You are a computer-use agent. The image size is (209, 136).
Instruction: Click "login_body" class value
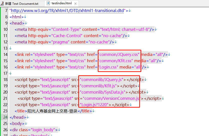click(43, 130)
